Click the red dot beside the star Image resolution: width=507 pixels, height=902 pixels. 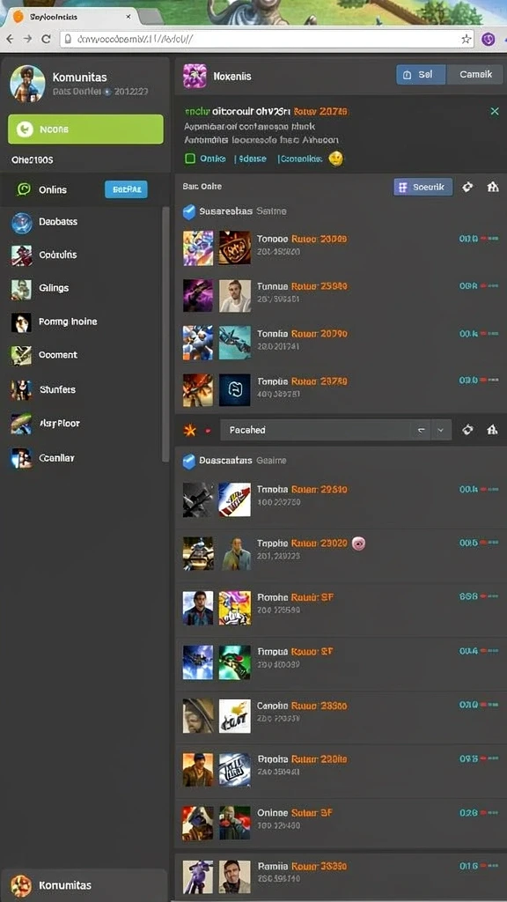pos(208,430)
